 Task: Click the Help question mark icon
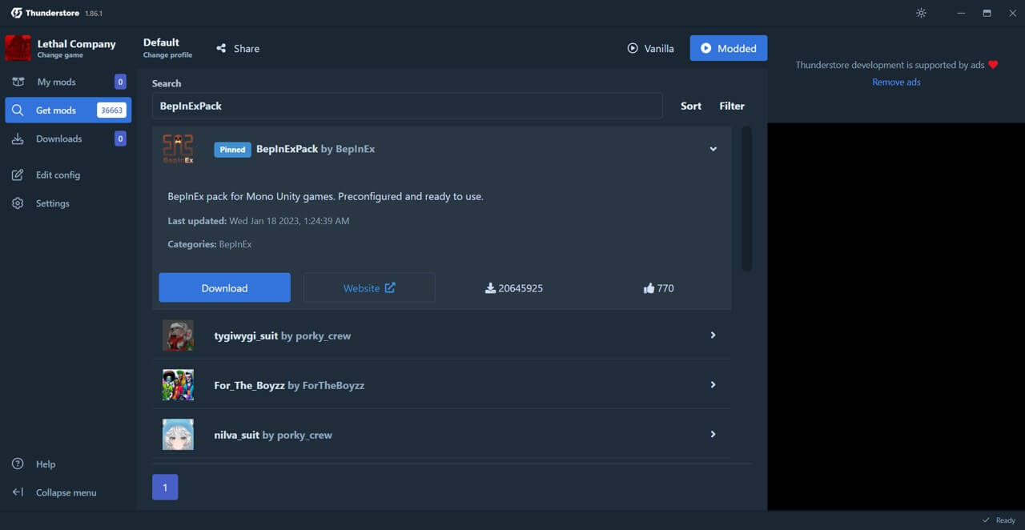tap(18, 464)
